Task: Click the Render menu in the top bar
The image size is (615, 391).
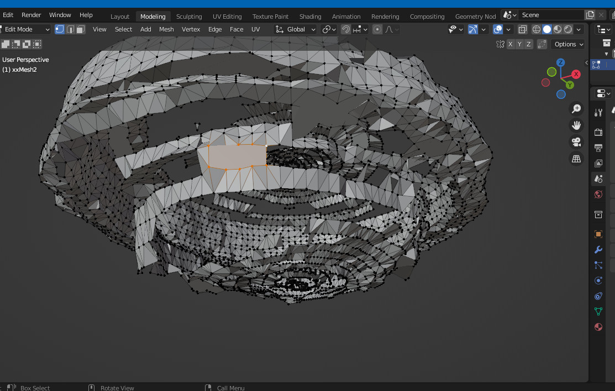Action: point(31,15)
